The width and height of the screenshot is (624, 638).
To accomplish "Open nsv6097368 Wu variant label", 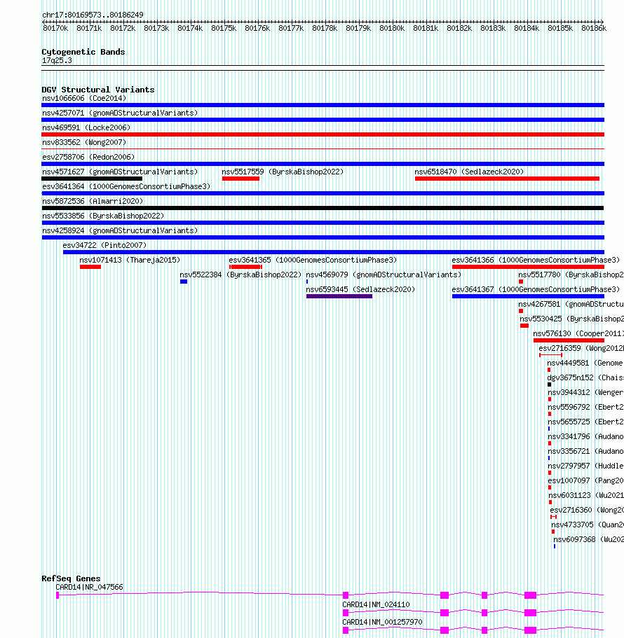I will [x=588, y=539].
